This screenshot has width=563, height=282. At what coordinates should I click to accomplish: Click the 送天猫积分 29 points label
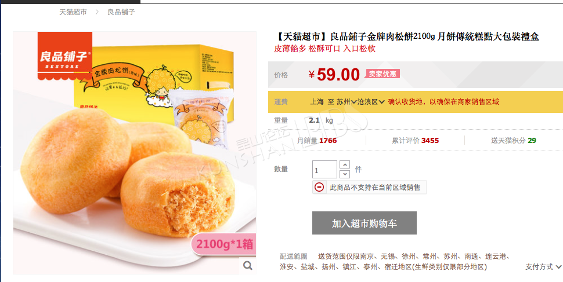pyautogui.click(x=514, y=141)
